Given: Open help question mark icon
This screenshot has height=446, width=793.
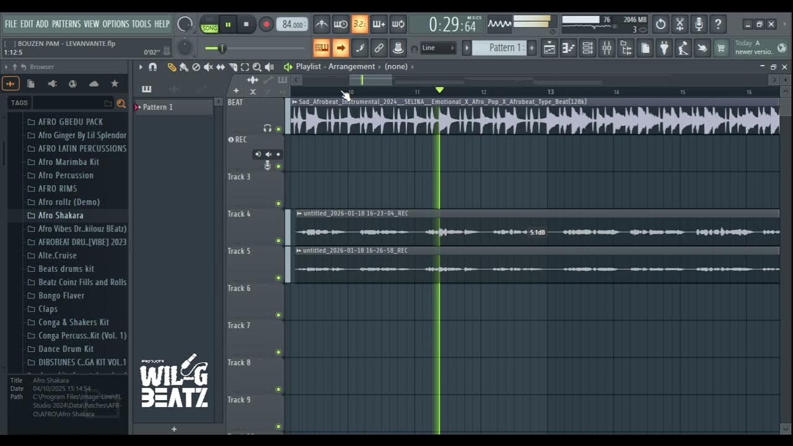Looking at the screenshot, I should pos(718,24).
